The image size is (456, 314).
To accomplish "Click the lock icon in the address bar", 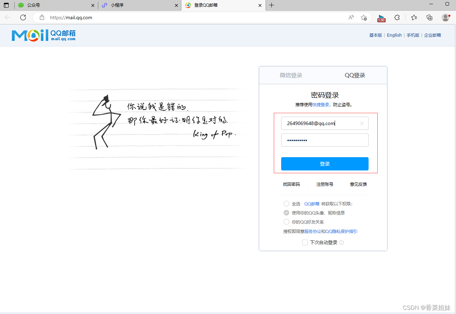I will [x=42, y=17].
